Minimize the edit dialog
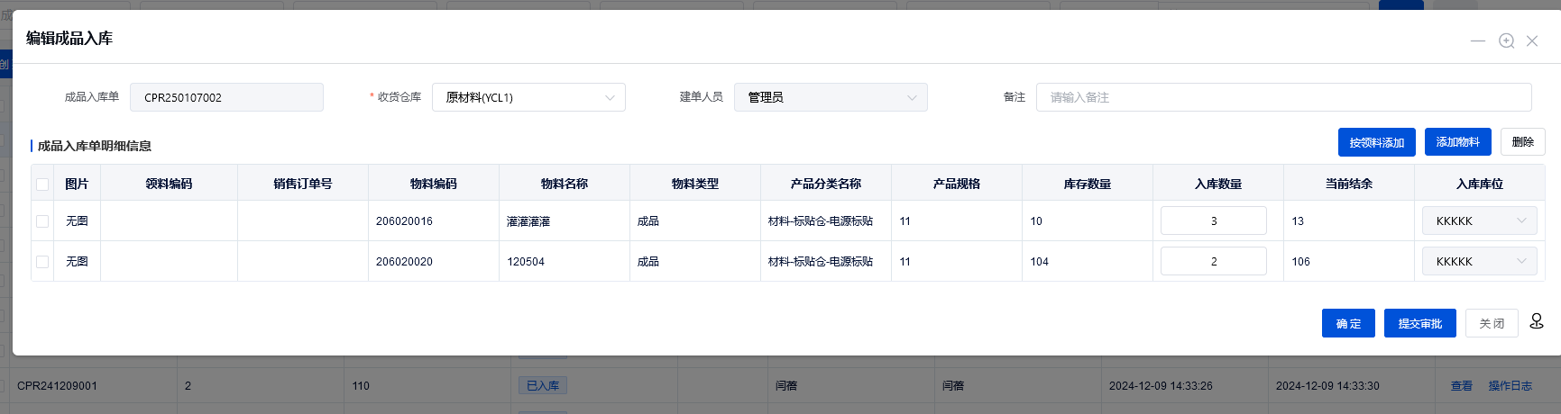The image size is (1561, 414). [x=1477, y=41]
